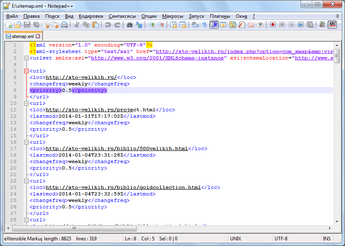Click the Open file folder icon
This screenshot has width=345, height=246.
(17, 25)
